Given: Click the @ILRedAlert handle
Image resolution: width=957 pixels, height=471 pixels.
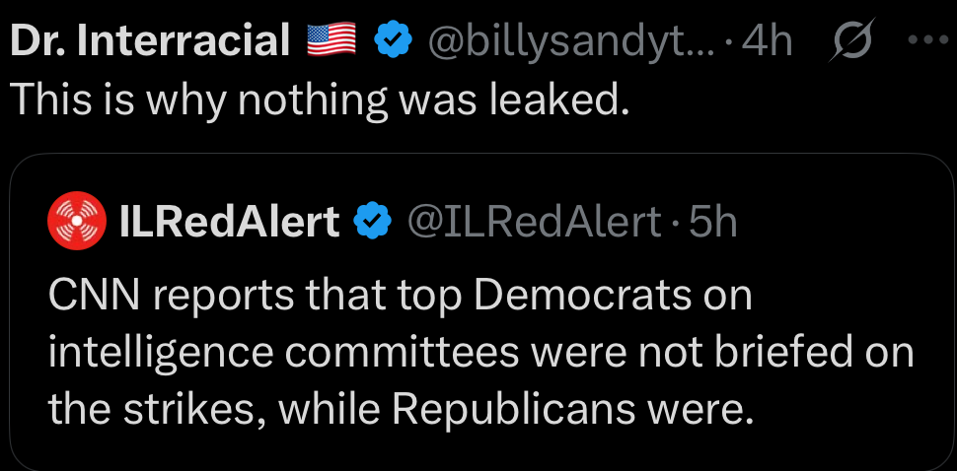Looking at the screenshot, I should [x=535, y=223].
